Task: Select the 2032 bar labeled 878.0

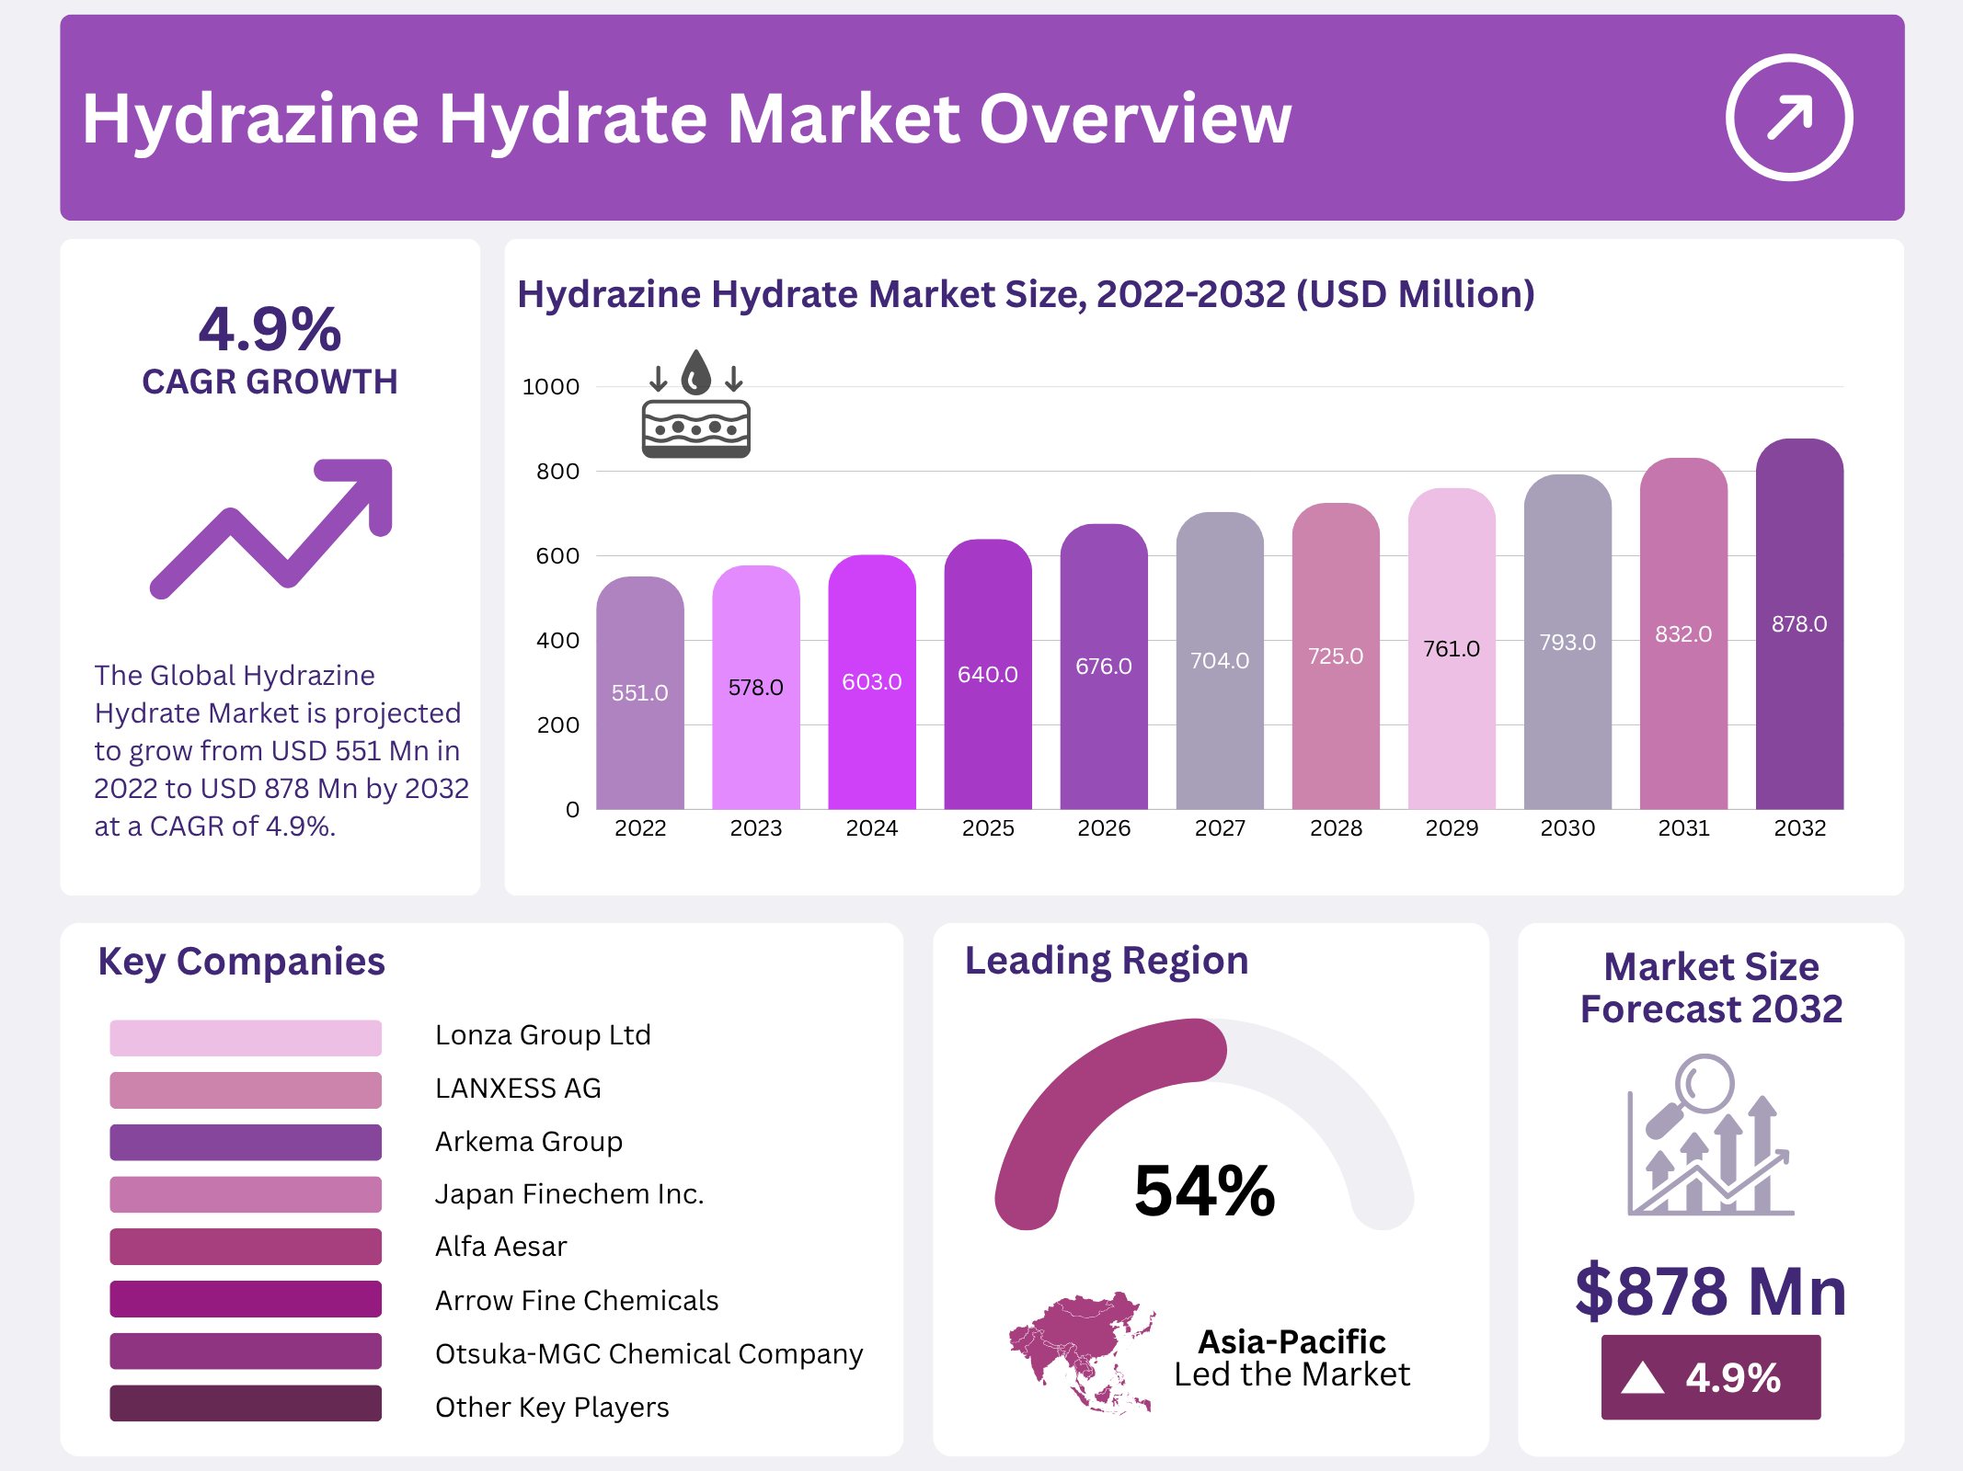Action: (x=1799, y=625)
